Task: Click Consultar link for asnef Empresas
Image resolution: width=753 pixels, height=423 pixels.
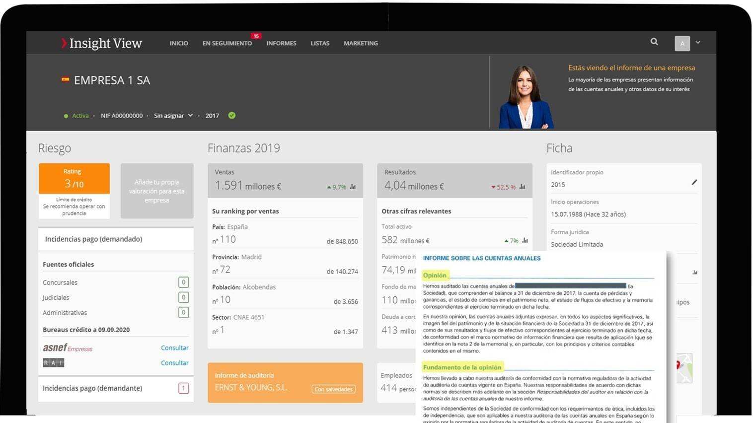Action: pos(174,348)
